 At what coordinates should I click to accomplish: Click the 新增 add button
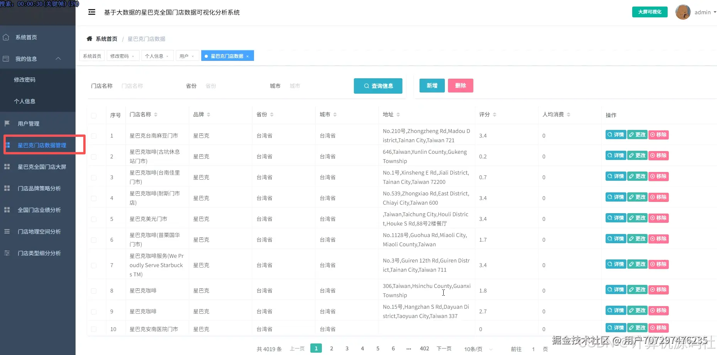click(x=432, y=86)
